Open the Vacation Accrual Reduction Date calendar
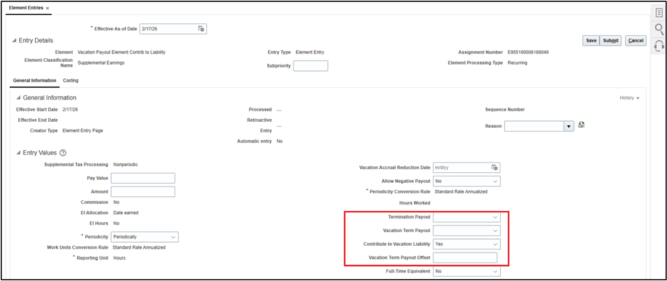This screenshot has height=281, width=667. pyautogui.click(x=494, y=167)
